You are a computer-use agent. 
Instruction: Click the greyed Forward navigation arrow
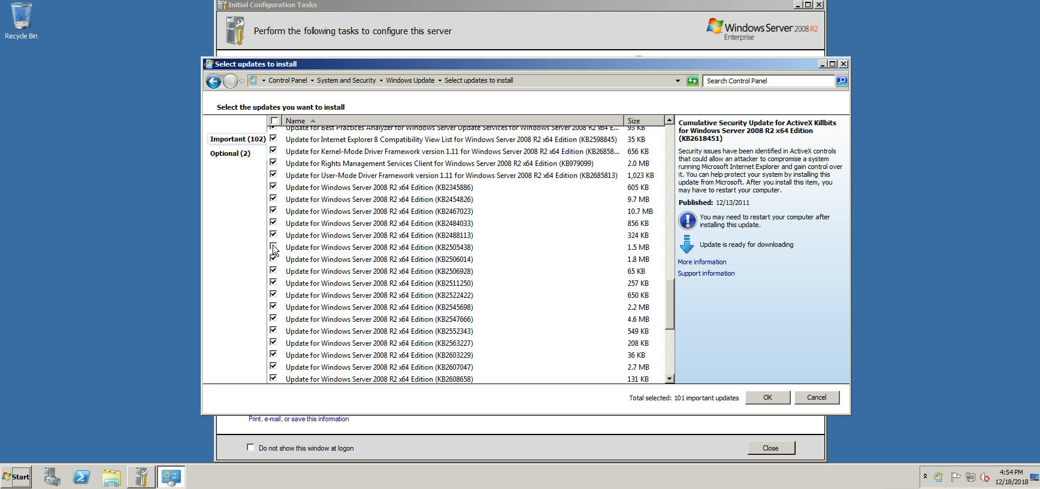(x=230, y=81)
